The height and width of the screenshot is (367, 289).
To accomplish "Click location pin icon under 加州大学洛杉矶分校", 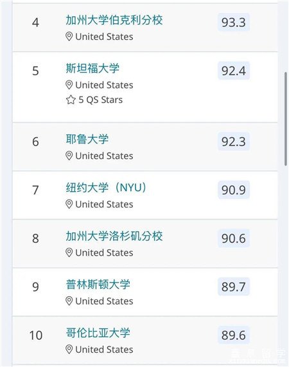I will coord(69,253).
